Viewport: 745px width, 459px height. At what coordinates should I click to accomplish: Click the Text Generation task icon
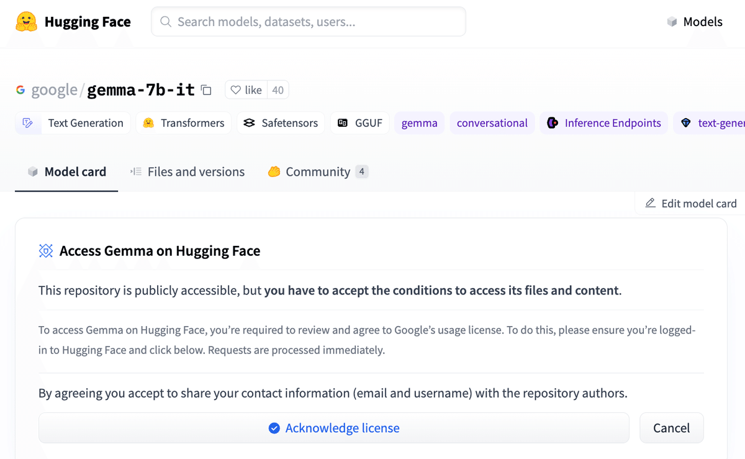(x=27, y=123)
